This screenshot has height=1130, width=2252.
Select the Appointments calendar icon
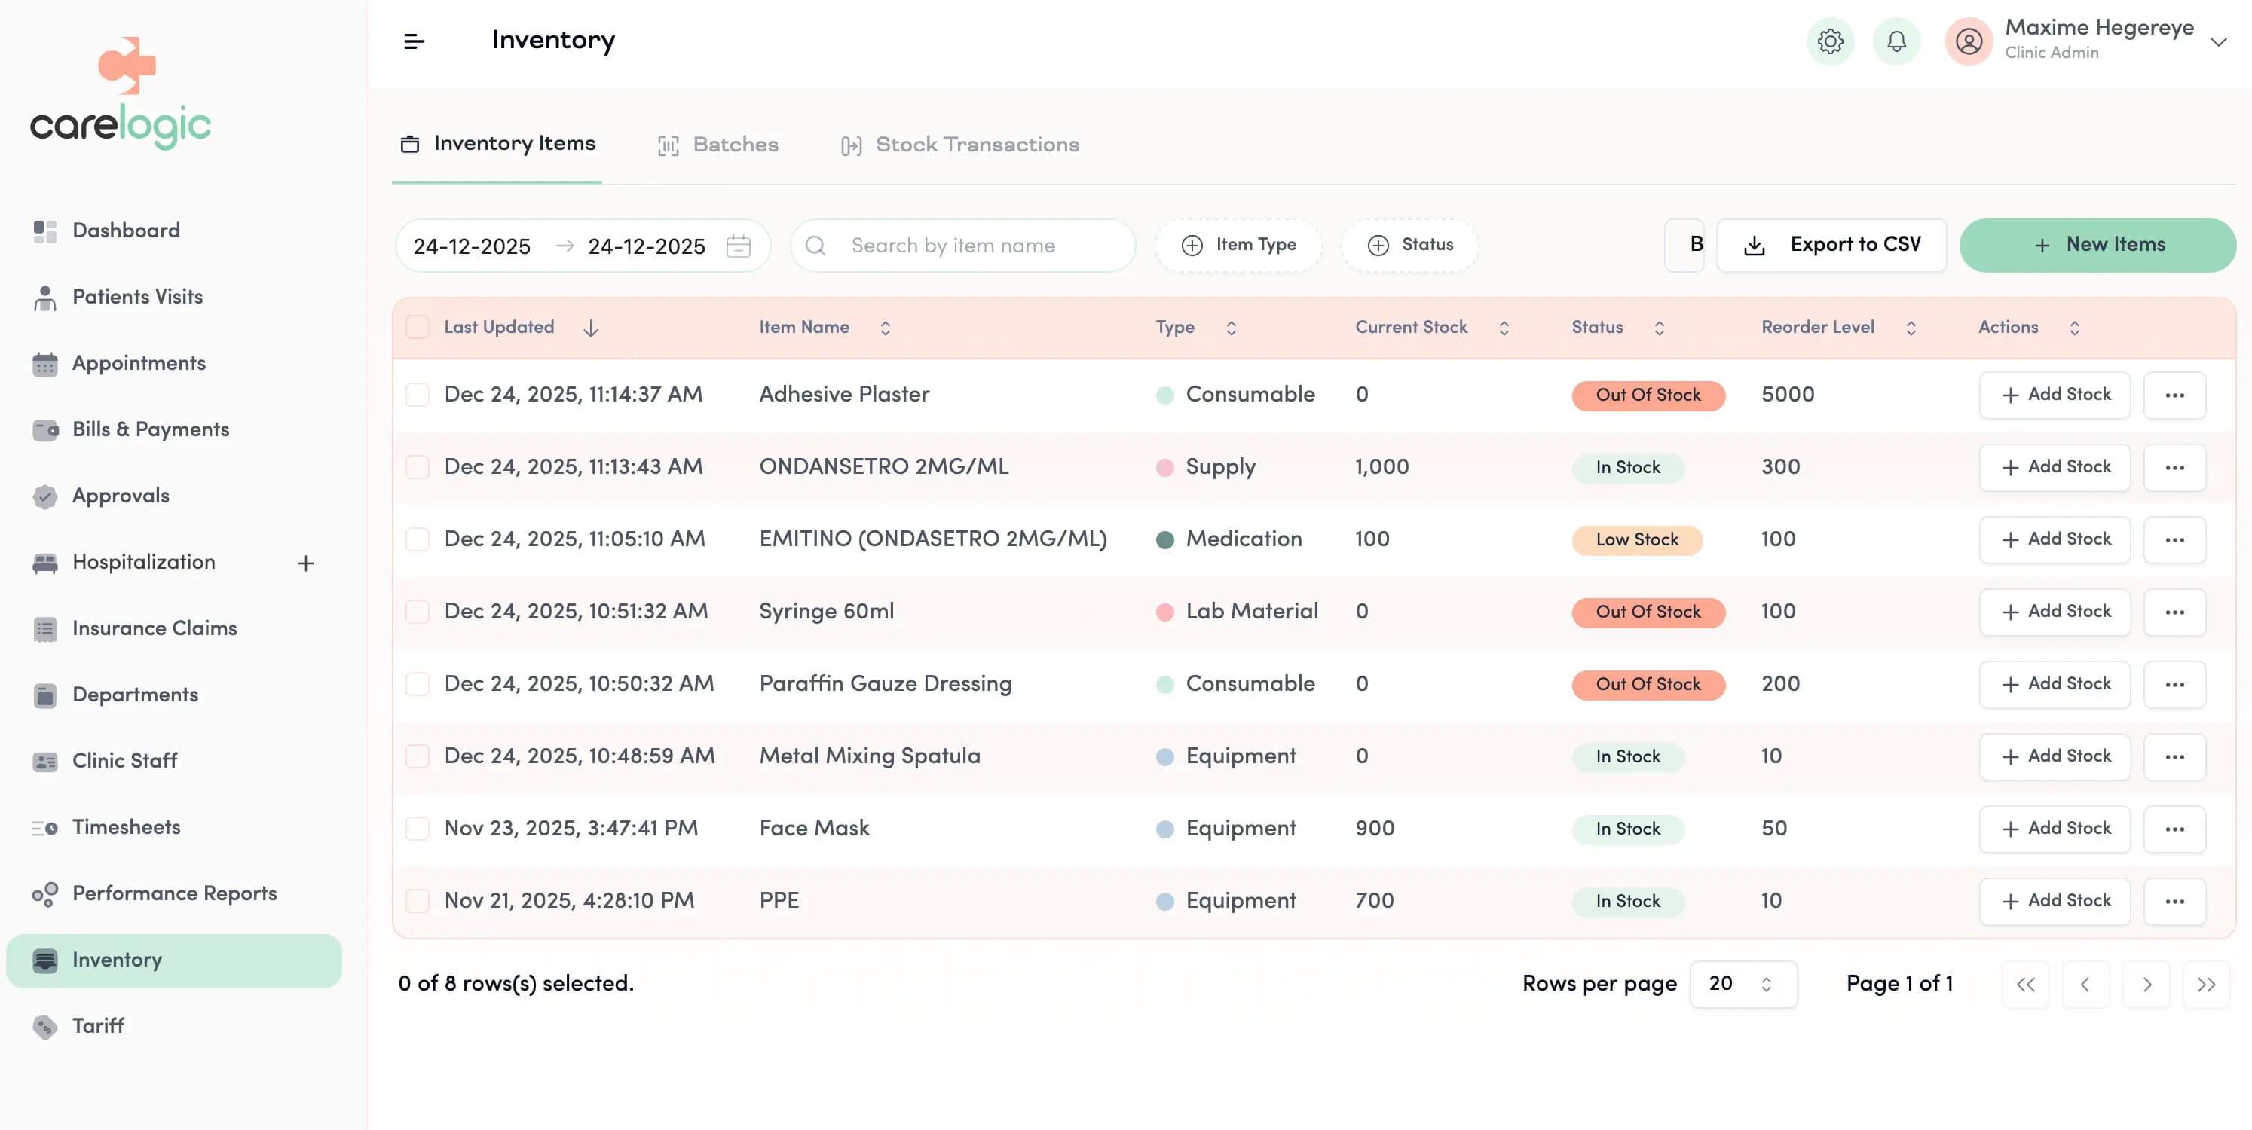point(44,362)
